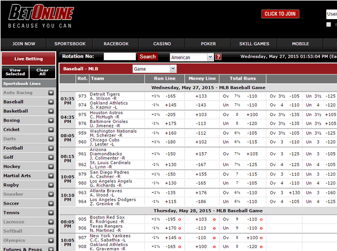Click the BetOnline logo
Screen dimensions: 337x251
[x=41, y=16]
